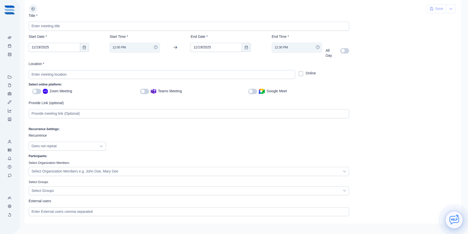The image size is (468, 234).
Task: Open the chart analytics sidebar icon
Action: (x=10, y=111)
